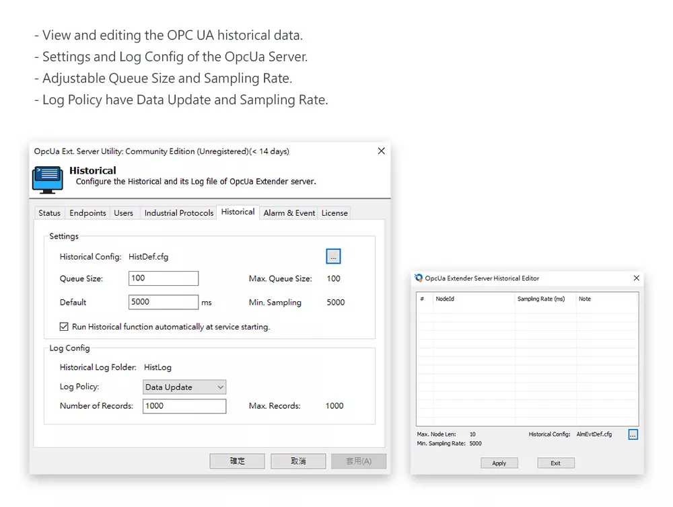Image resolution: width=673 pixels, height=507 pixels.
Task: Close the OpcUa Server Utility window
Action: (381, 151)
